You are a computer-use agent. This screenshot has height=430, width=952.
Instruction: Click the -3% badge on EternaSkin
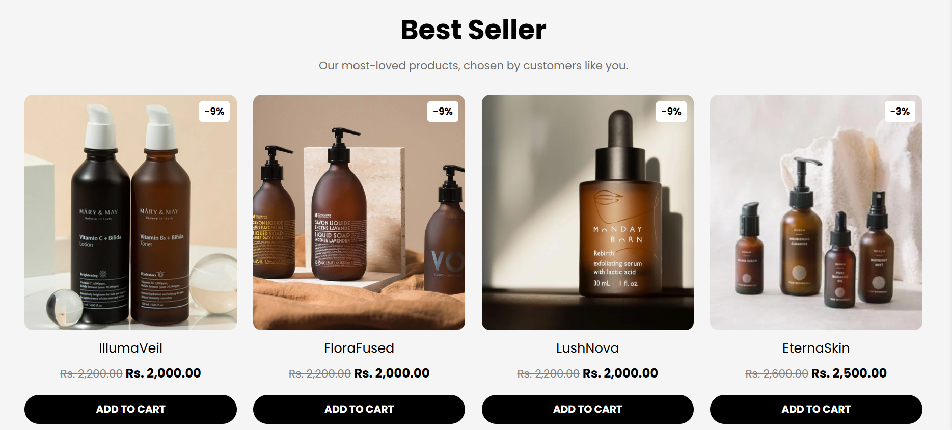pos(900,112)
